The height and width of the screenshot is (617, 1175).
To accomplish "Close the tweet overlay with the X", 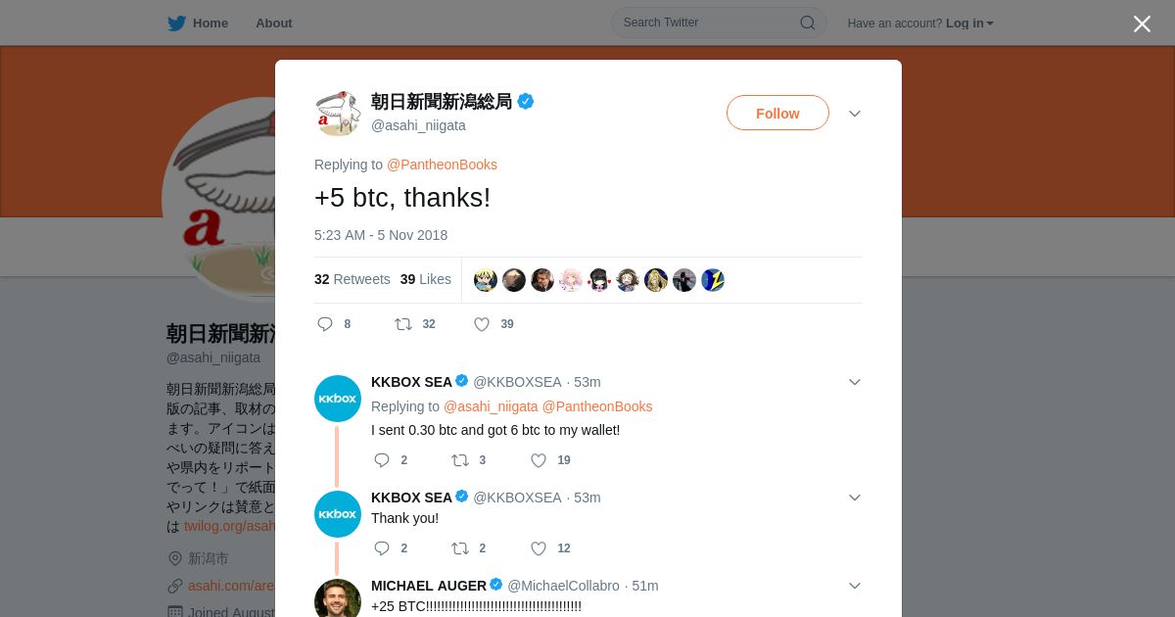I will (1142, 24).
